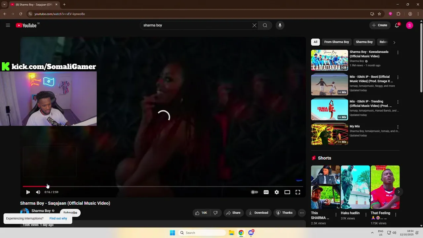Open the tab search dropdown
Screen dimensions: 423x238
coord(4,5)
